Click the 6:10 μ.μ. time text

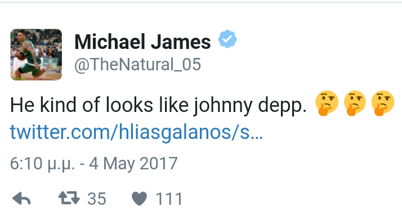pyautogui.click(x=42, y=164)
